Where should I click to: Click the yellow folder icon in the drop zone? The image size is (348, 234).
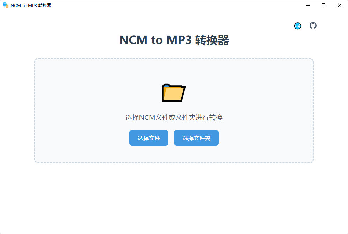pyautogui.click(x=174, y=93)
